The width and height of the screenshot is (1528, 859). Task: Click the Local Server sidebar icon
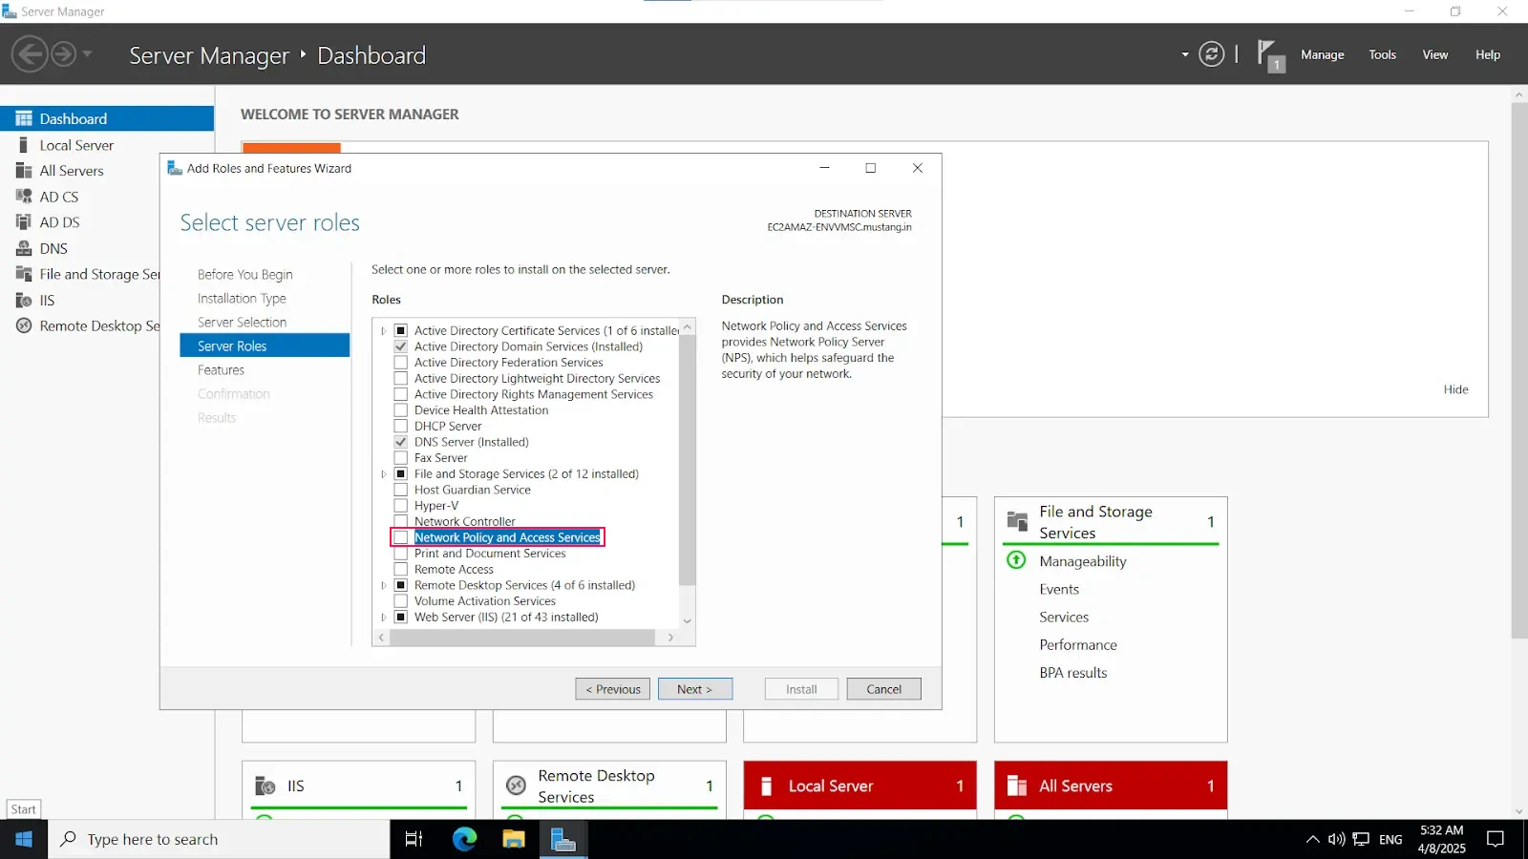(x=24, y=145)
